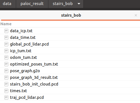Screen dimensions: 140x103
Task: Click the traj_pcd_lidar.pcd file icon
Action: tap(6, 97)
